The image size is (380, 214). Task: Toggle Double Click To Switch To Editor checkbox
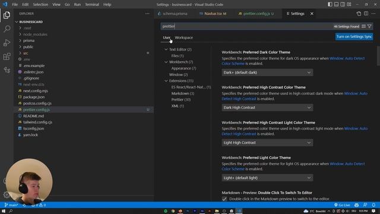224,199
